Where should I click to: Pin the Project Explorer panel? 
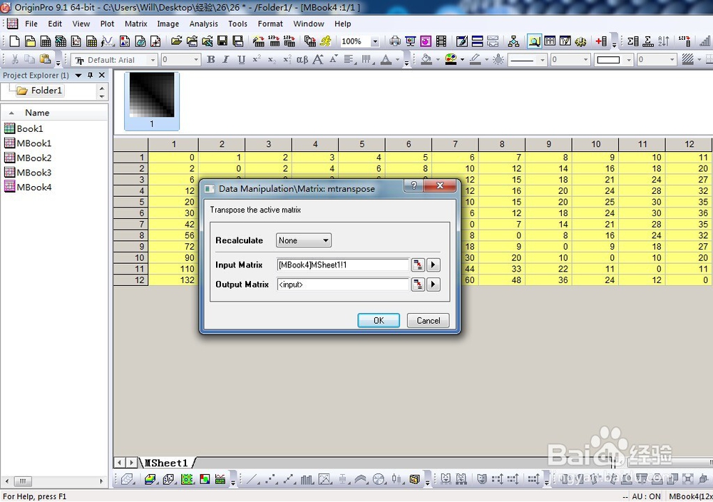coord(90,76)
